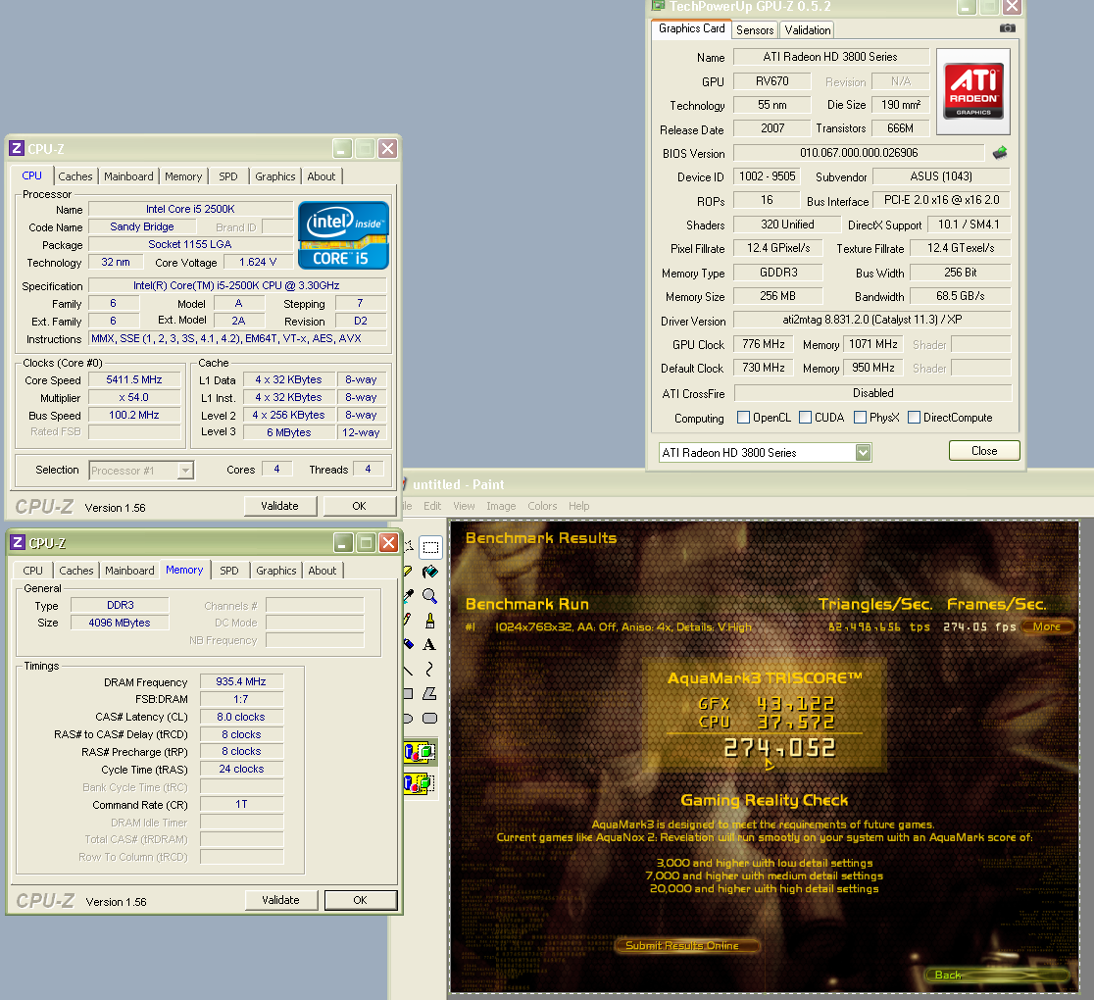Click the title icon of the CPU-Z processor window
This screenshot has width=1094, height=1000.
(17, 149)
